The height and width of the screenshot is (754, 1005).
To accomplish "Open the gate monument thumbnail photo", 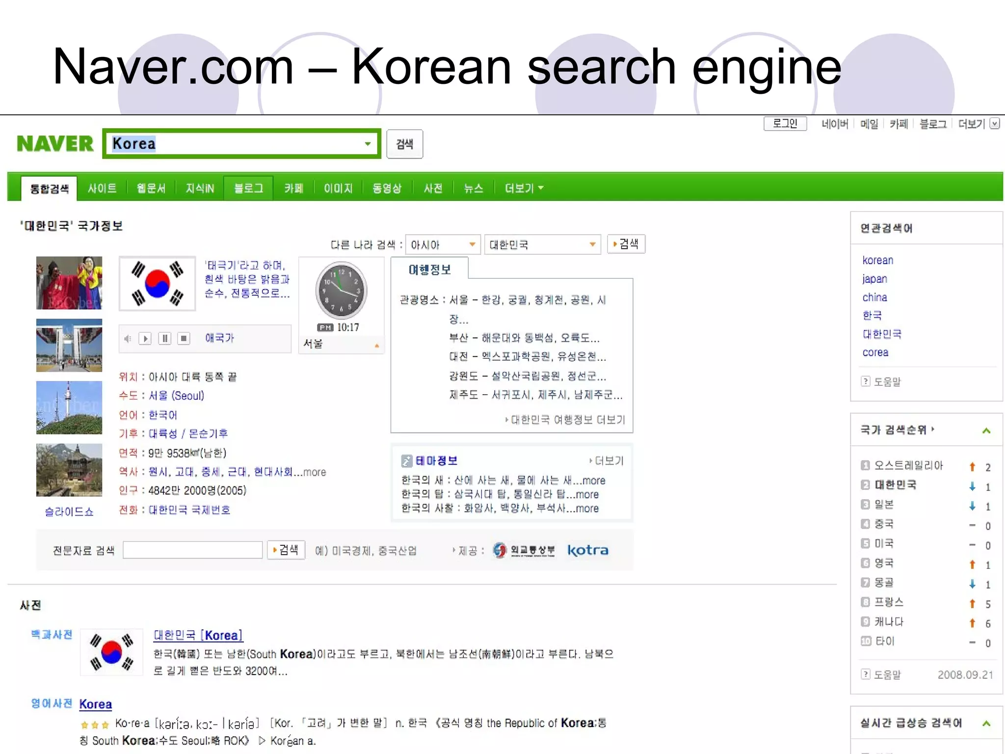I will pyautogui.click(x=69, y=345).
